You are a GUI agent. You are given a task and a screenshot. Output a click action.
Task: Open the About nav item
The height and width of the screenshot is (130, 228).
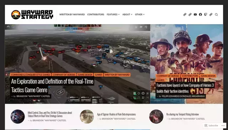(126, 15)
